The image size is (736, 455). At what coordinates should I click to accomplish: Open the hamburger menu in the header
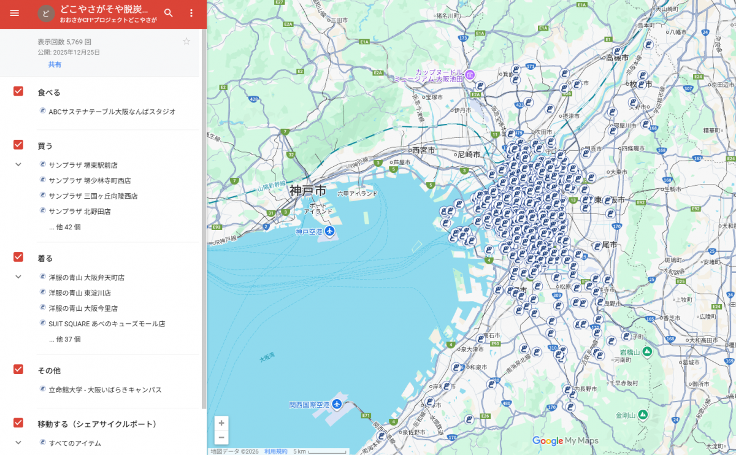point(15,13)
